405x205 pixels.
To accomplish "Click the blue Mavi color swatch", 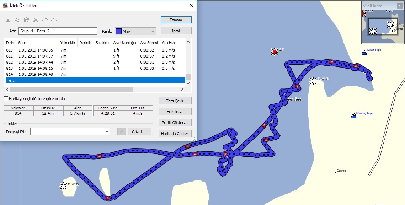I will (118, 32).
